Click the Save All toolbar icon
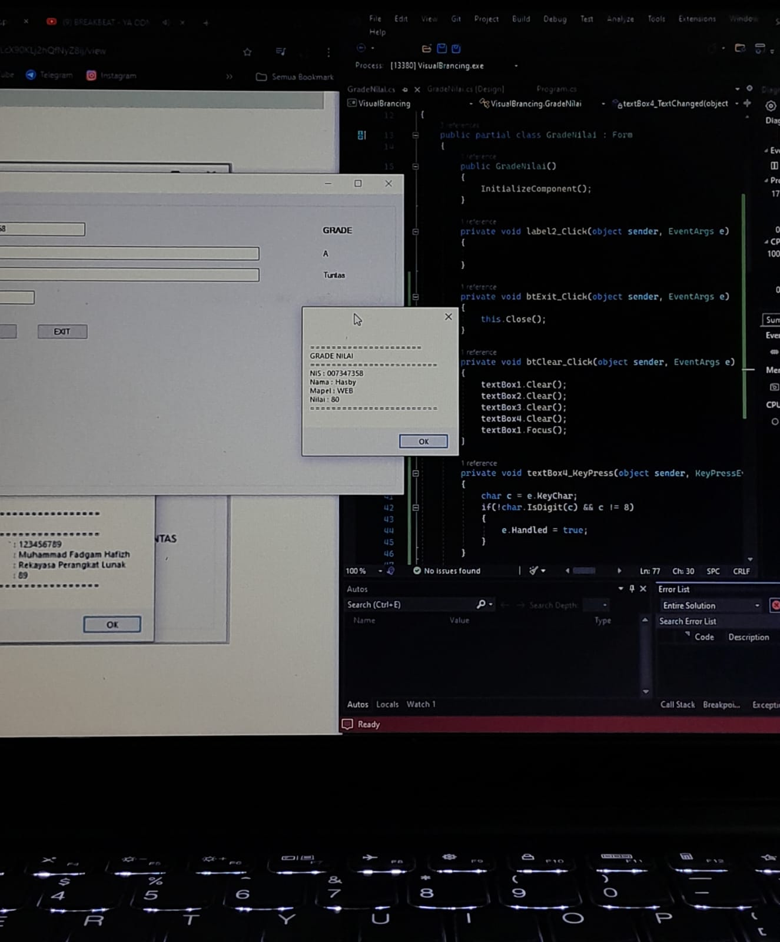The width and height of the screenshot is (780, 942). click(456, 49)
